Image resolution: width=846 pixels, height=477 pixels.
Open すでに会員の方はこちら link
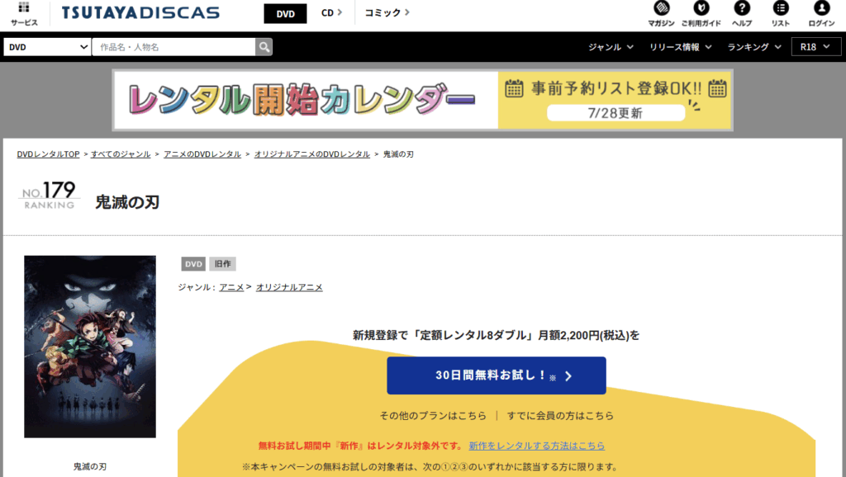tap(560, 416)
